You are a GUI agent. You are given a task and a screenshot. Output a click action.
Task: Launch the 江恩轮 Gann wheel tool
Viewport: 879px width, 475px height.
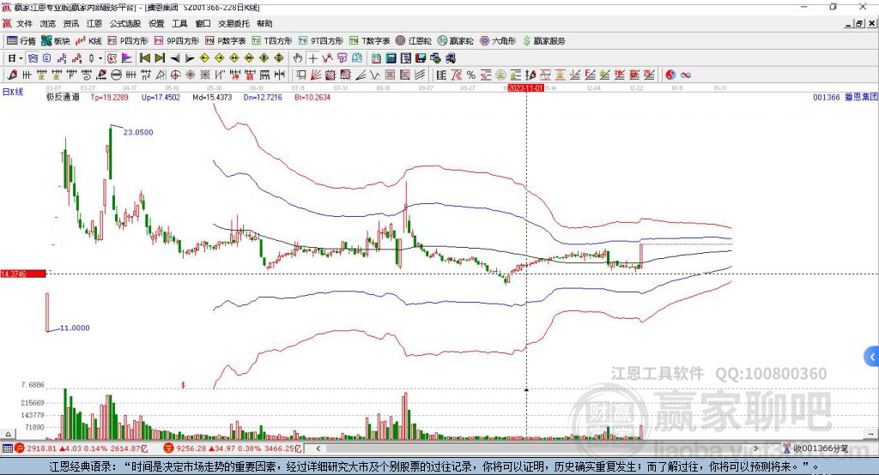(414, 41)
